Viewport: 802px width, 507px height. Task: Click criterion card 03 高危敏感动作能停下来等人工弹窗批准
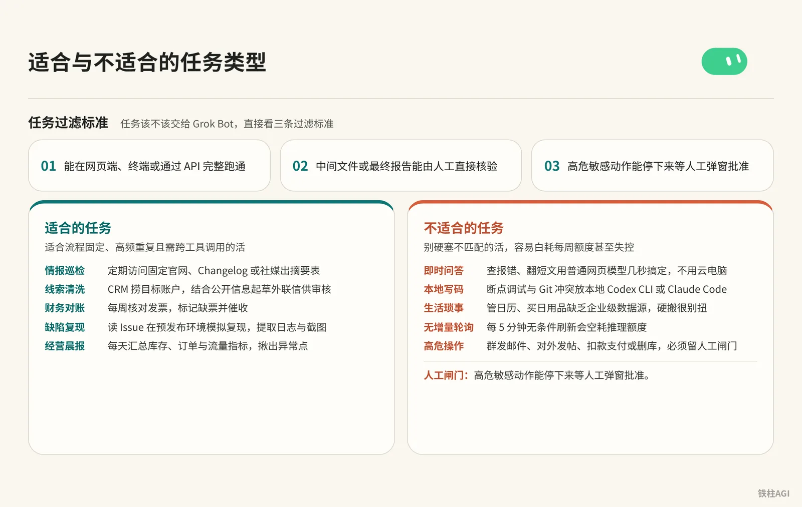click(653, 166)
